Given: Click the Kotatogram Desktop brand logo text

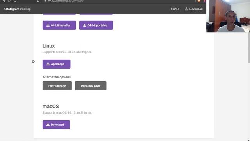Looking at the screenshot, I should (x=17, y=9).
